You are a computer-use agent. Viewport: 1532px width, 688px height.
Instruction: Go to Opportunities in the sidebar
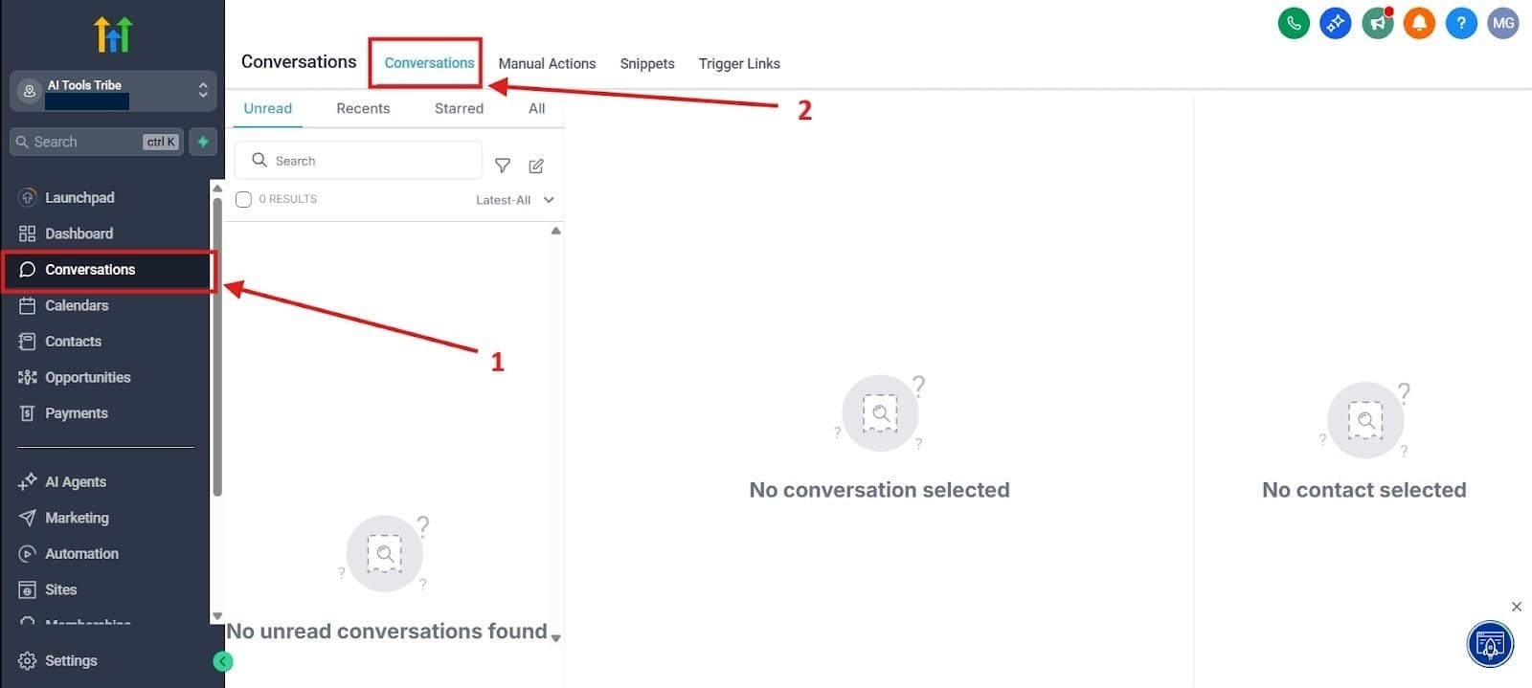(87, 377)
